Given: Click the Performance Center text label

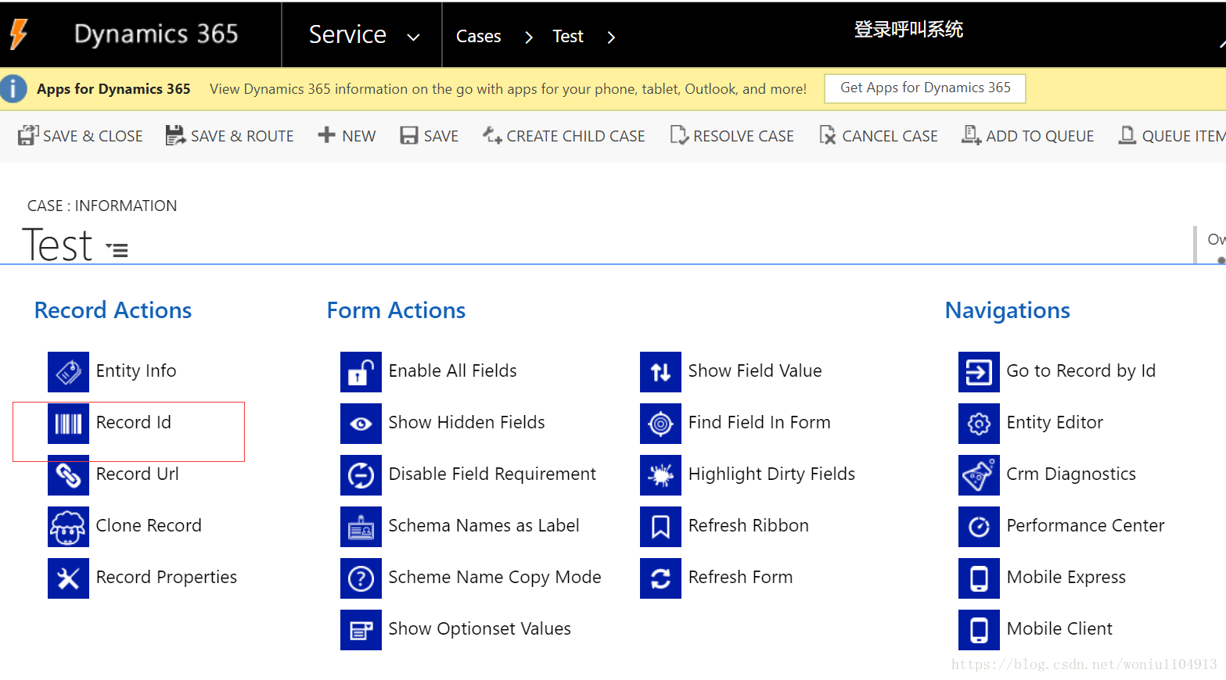Looking at the screenshot, I should point(1085,525).
